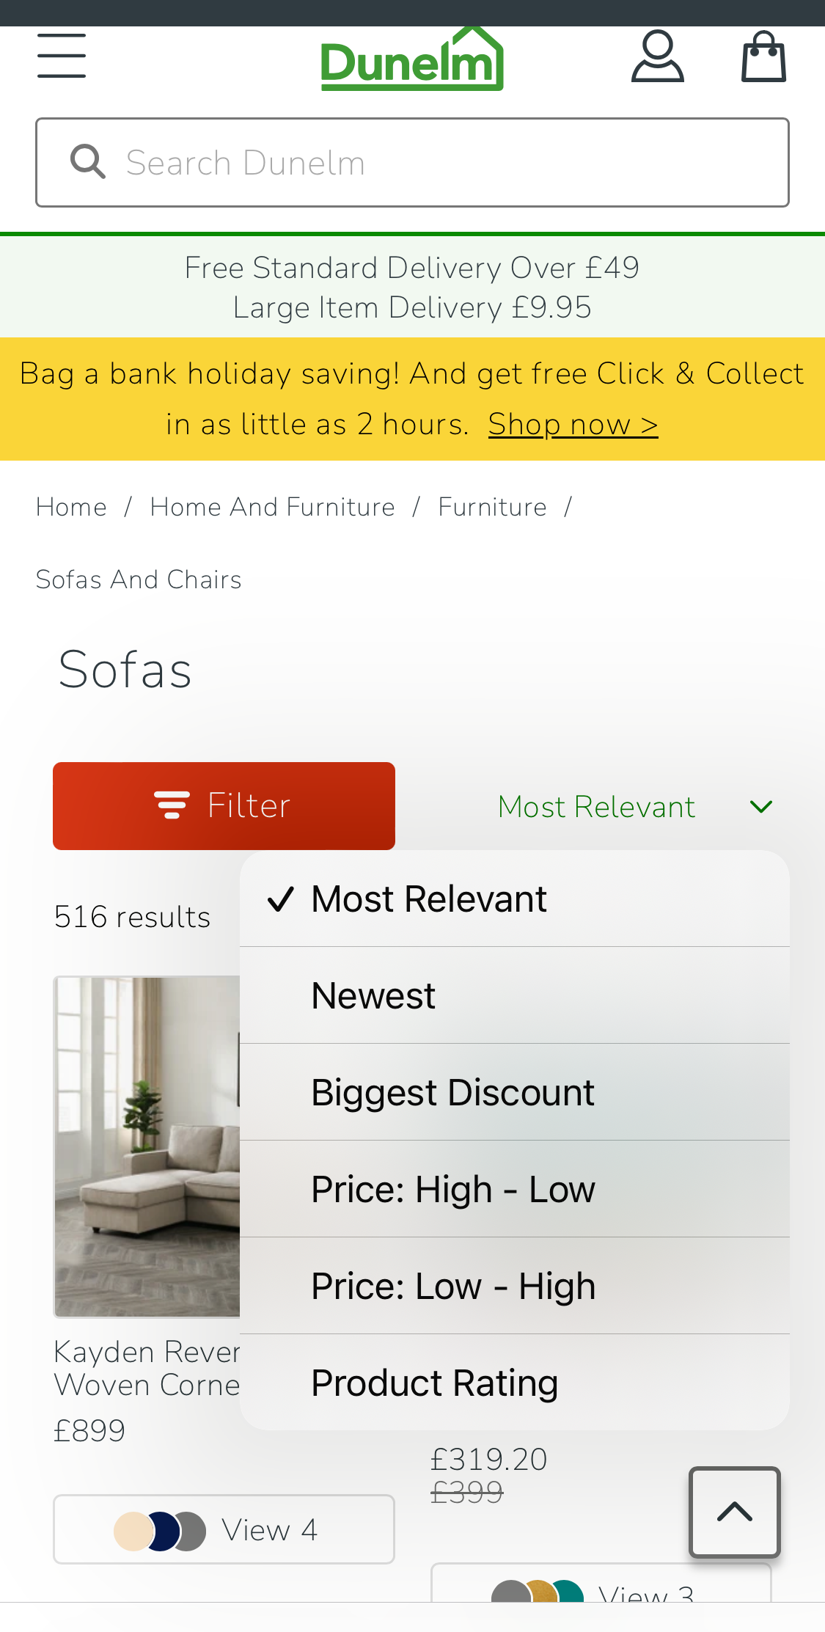Click the Kayden sofa product image
Screen dimensions: 825x1632
click(x=145, y=1146)
